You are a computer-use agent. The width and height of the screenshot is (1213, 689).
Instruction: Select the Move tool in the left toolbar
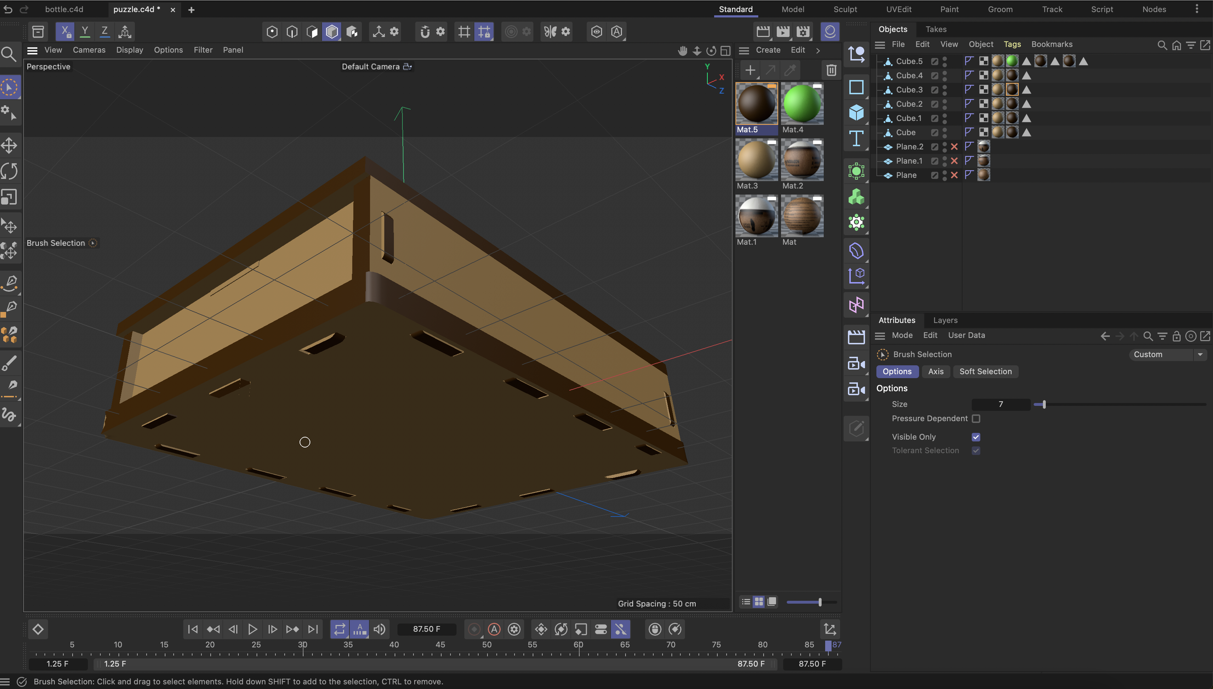(x=10, y=145)
